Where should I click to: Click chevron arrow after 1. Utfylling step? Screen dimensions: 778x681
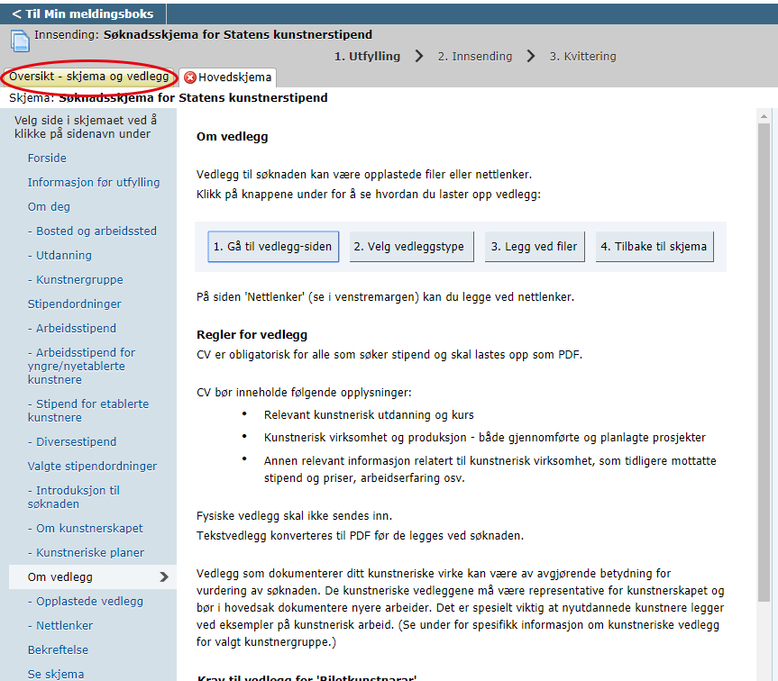419,56
